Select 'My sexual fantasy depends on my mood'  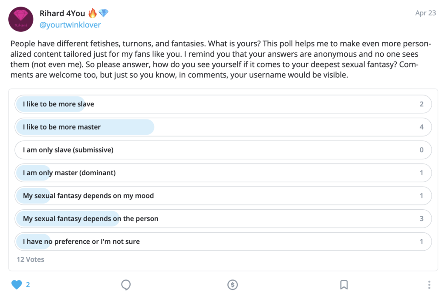point(223,196)
